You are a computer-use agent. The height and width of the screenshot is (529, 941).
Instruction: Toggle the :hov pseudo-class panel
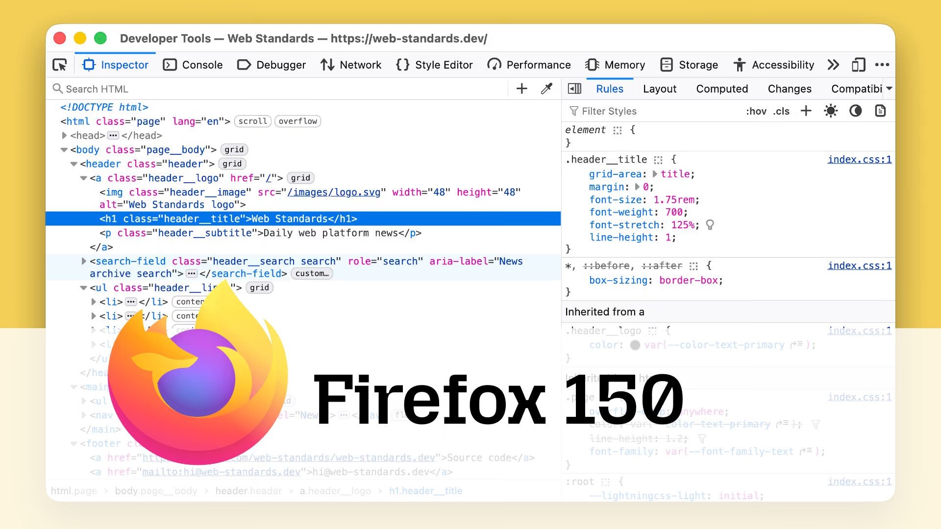click(757, 111)
